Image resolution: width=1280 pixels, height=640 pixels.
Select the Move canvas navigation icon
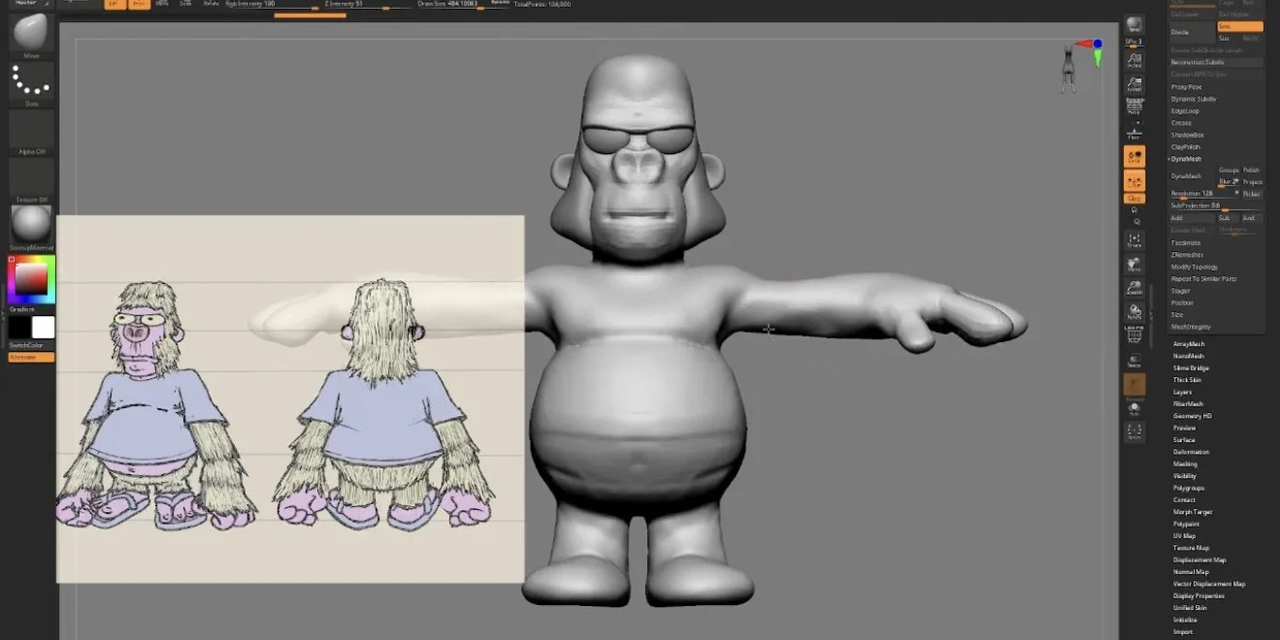point(1133,264)
